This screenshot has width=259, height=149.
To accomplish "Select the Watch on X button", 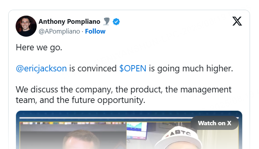I will click(x=214, y=123).
